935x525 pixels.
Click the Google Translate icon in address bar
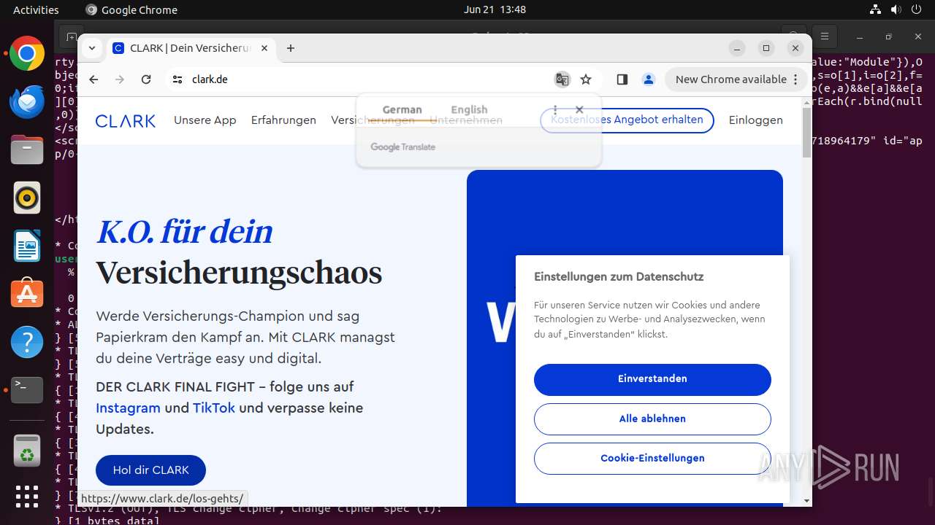tap(562, 79)
